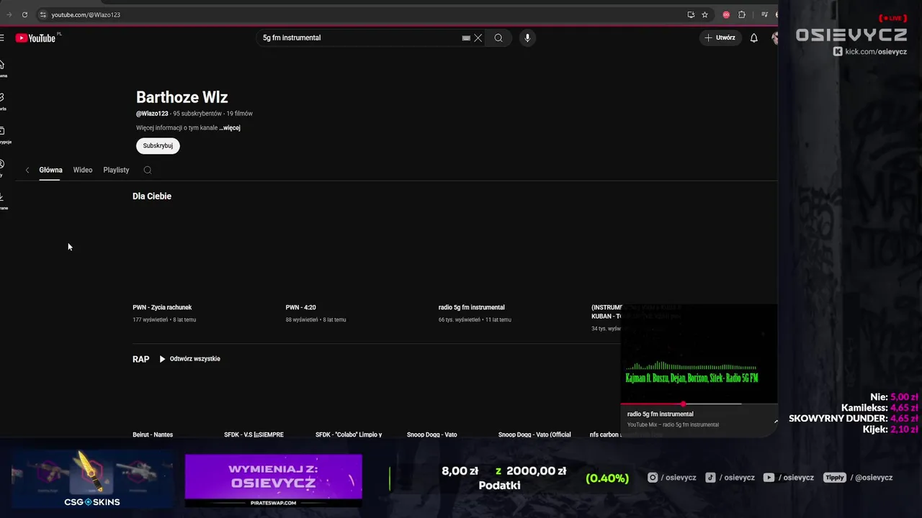
Task: Open the on-screen keyboard icon in search
Action: click(466, 38)
